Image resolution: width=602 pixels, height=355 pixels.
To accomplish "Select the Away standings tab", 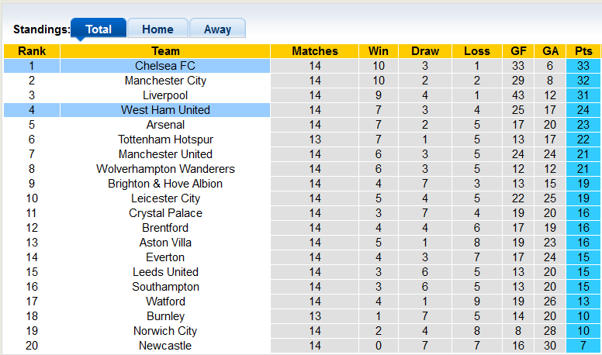I will click(x=217, y=29).
